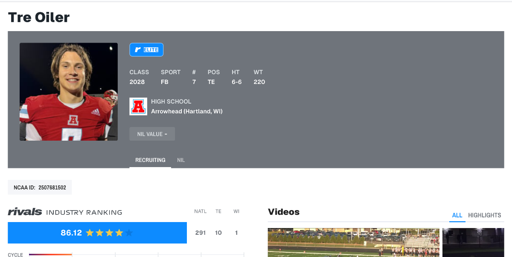This screenshot has height=257, width=512.
Task: Open the Wisconsin state ranking 1
Action: 236,233
